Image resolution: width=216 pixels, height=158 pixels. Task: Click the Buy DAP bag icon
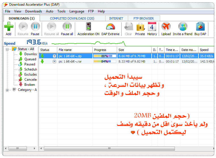pyautogui.click(x=200, y=26)
